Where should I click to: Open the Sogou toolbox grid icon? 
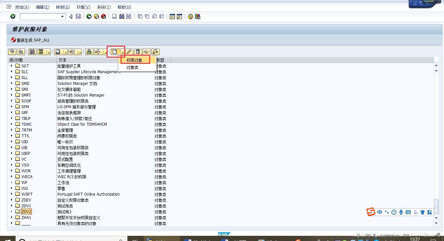430,212
